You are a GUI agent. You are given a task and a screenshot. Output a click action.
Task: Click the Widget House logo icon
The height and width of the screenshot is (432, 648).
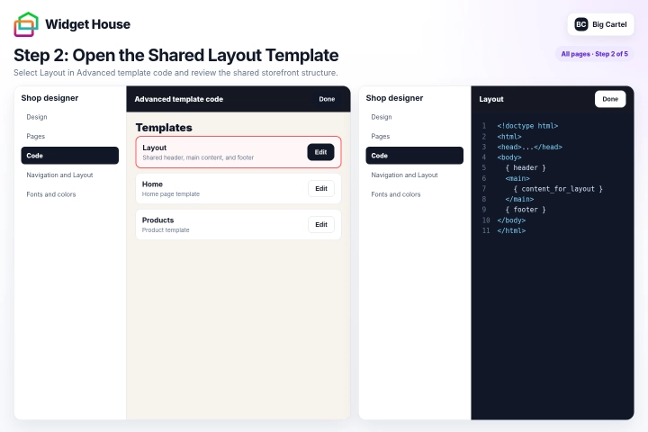(26, 24)
